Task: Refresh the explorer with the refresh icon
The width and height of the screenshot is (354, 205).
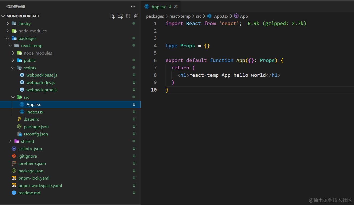Action: [128, 16]
